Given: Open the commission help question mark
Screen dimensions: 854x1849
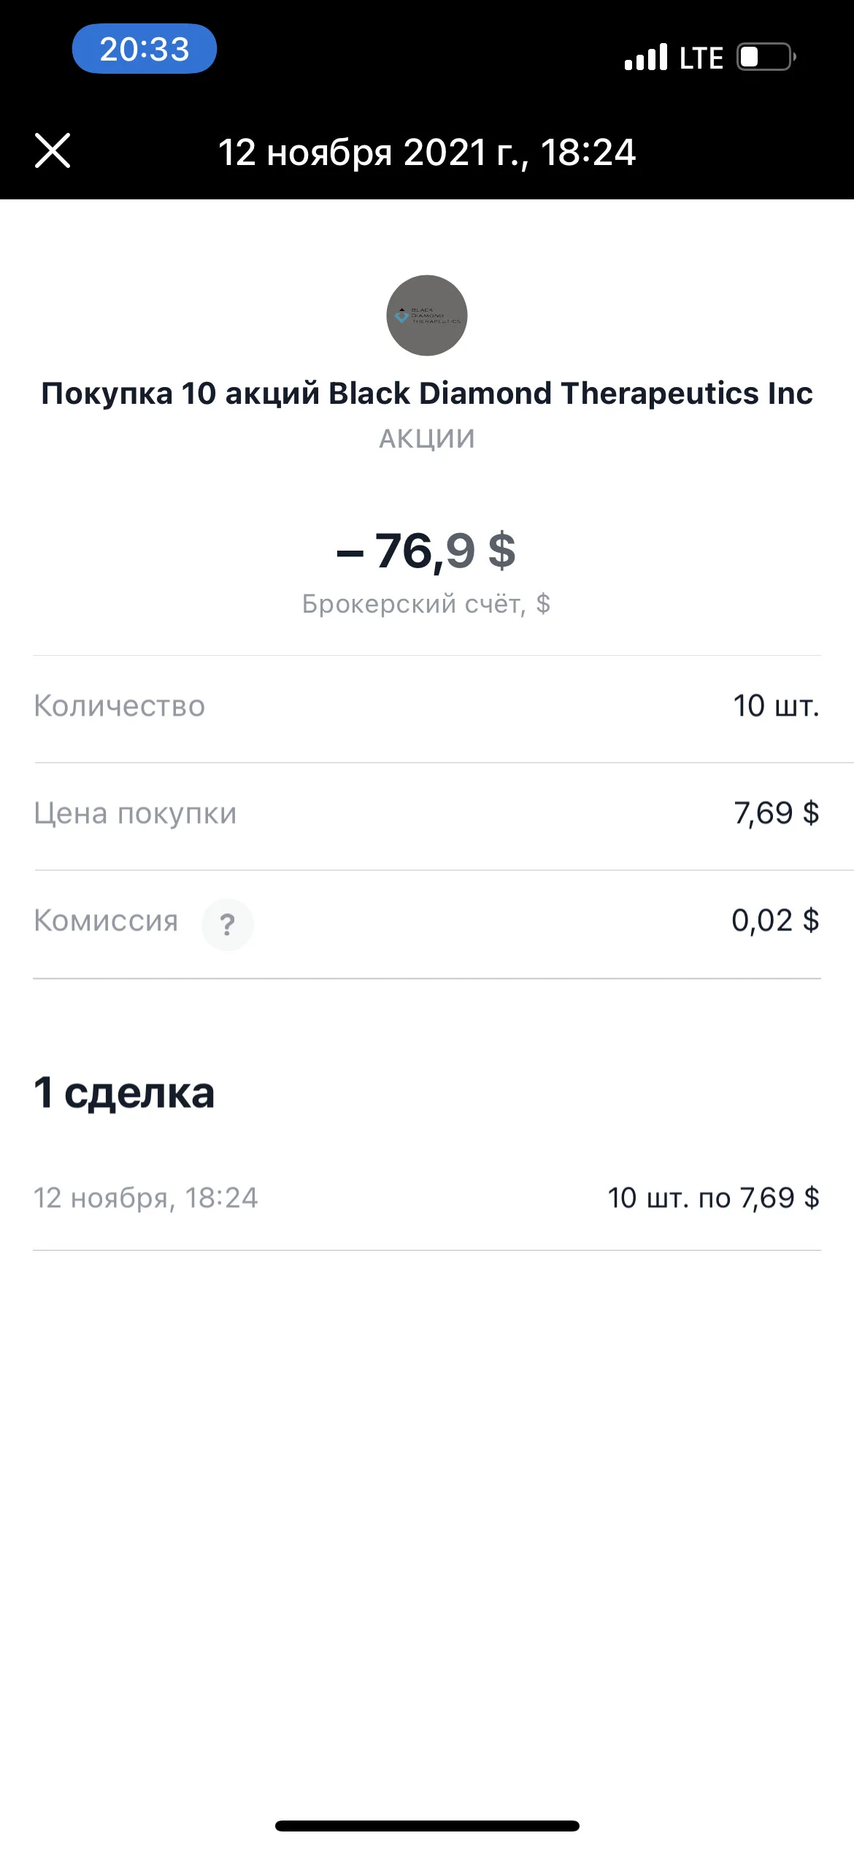Looking at the screenshot, I should [228, 924].
